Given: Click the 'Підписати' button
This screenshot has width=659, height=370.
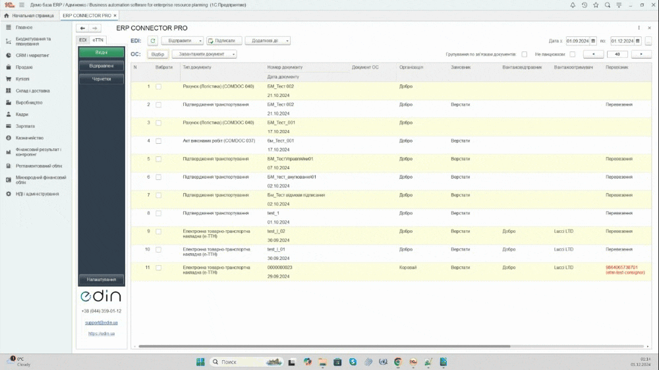Looking at the screenshot, I should pos(224,40).
